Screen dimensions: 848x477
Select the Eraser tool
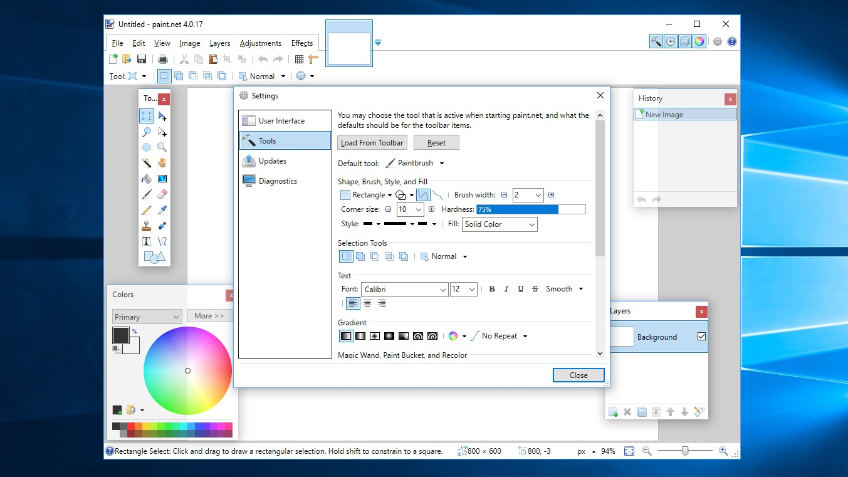pyautogui.click(x=162, y=194)
